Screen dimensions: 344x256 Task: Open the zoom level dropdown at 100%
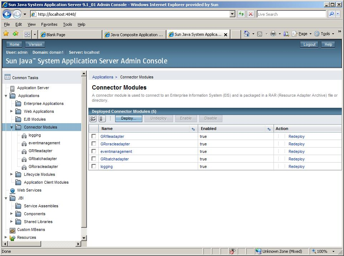(333, 251)
